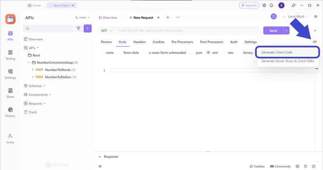
Task: Open the Trash item in the tree
Action: 30,112
